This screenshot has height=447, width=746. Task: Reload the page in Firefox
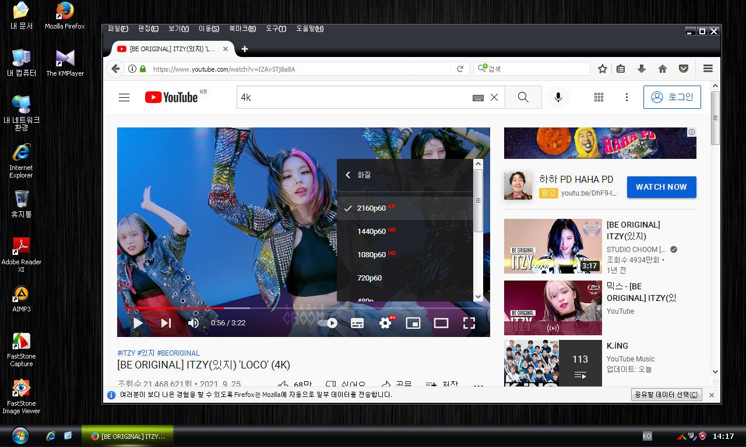pos(460,69)
